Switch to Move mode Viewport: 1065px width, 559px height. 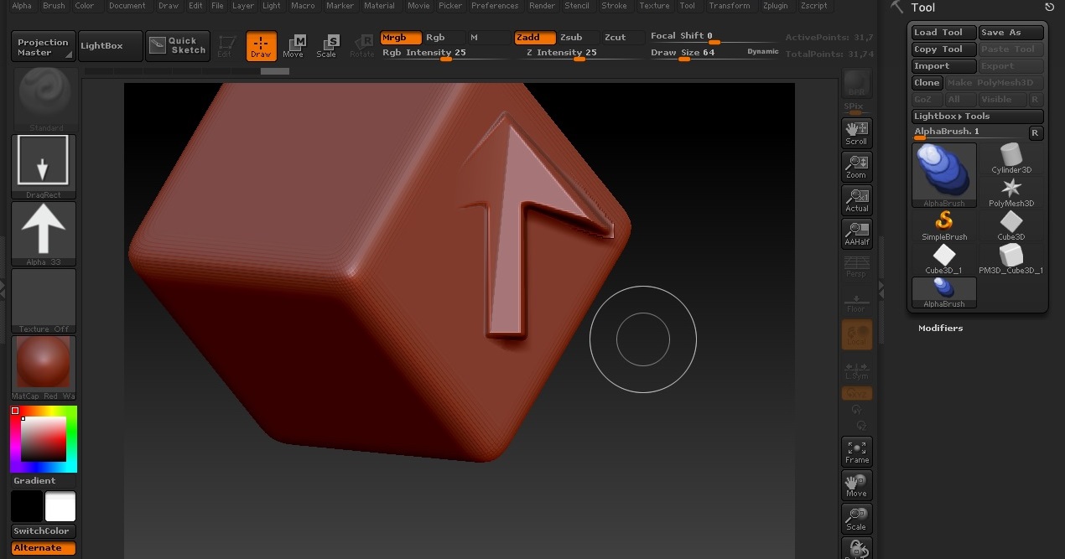[294, 46]
